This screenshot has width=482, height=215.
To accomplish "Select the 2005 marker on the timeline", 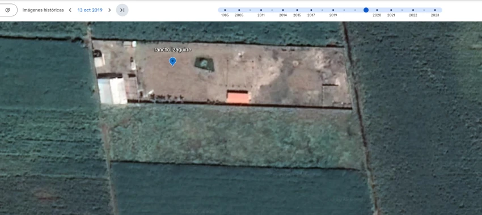I will 239,10.
